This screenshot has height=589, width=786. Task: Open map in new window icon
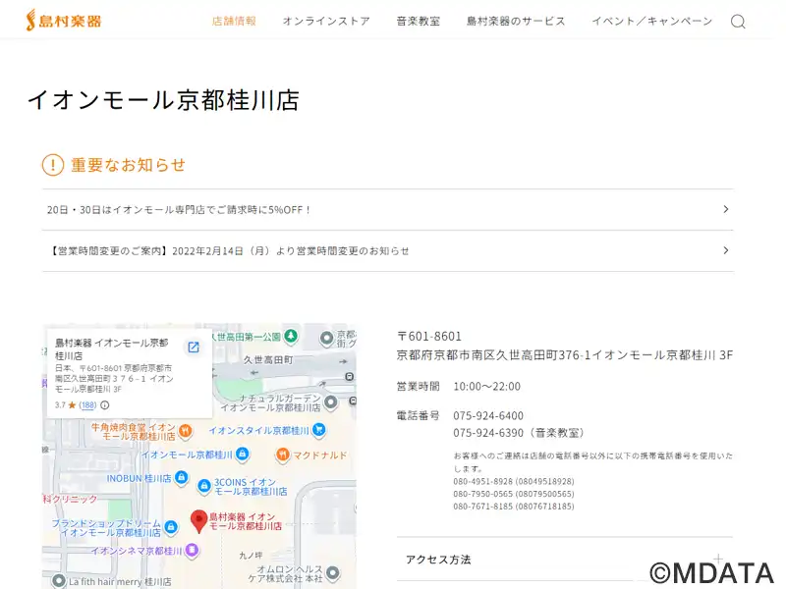194,348
